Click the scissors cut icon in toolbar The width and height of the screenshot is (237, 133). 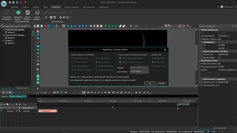point(34,26)
